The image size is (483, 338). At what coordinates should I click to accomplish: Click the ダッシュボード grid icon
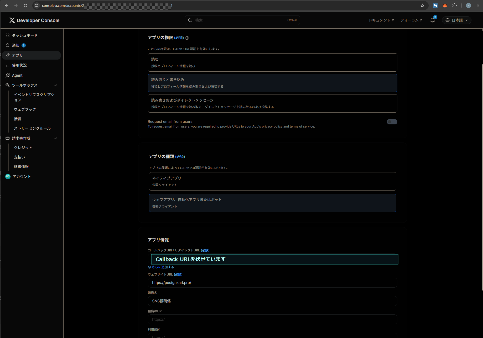click(8, 35)
